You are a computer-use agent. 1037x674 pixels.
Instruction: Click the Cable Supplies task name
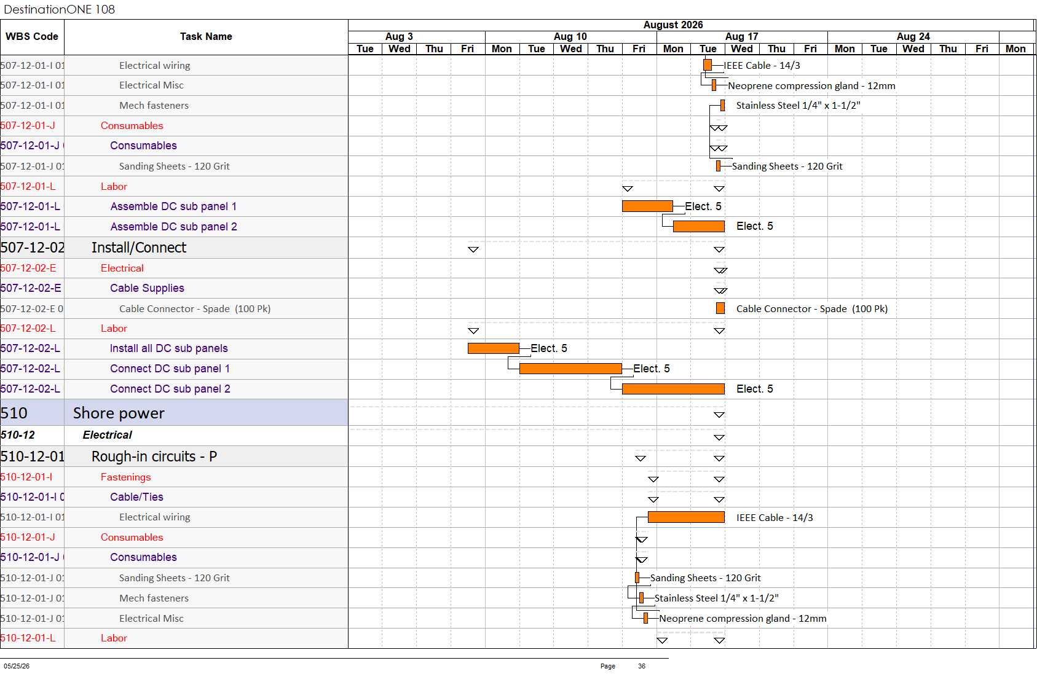click(x=147, y=288)
